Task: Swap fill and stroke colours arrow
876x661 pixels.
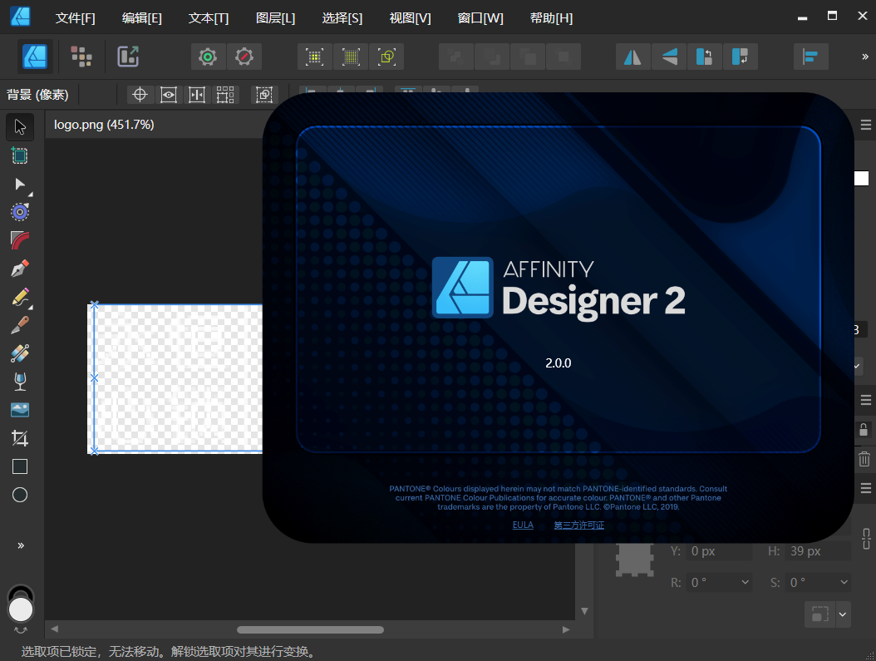Action: (21, 630)
